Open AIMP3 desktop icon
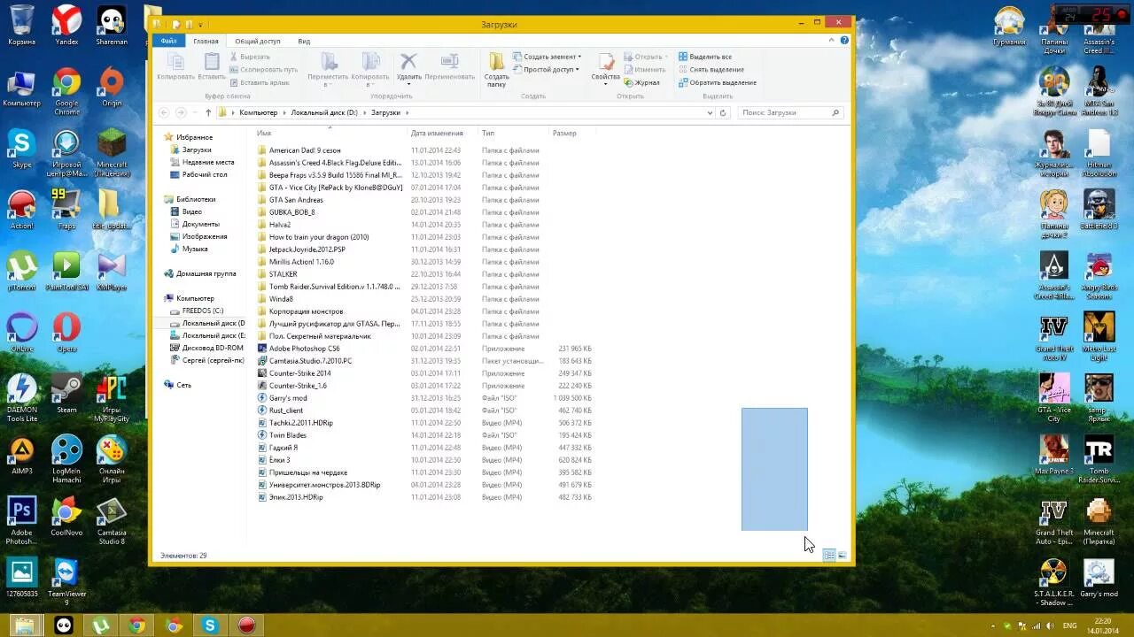The image size is (1134, 637). 21,455
